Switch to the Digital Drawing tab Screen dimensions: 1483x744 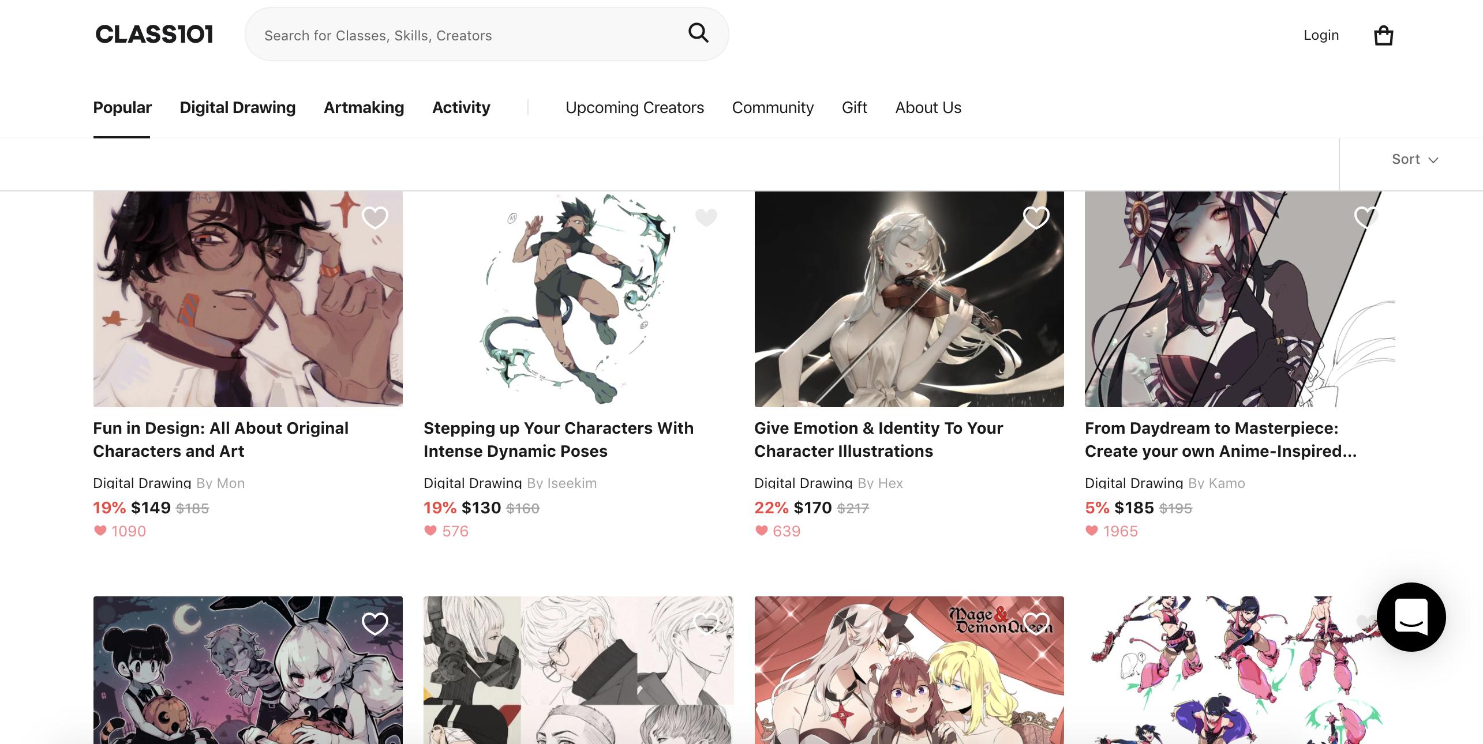(x=237, y=108)
